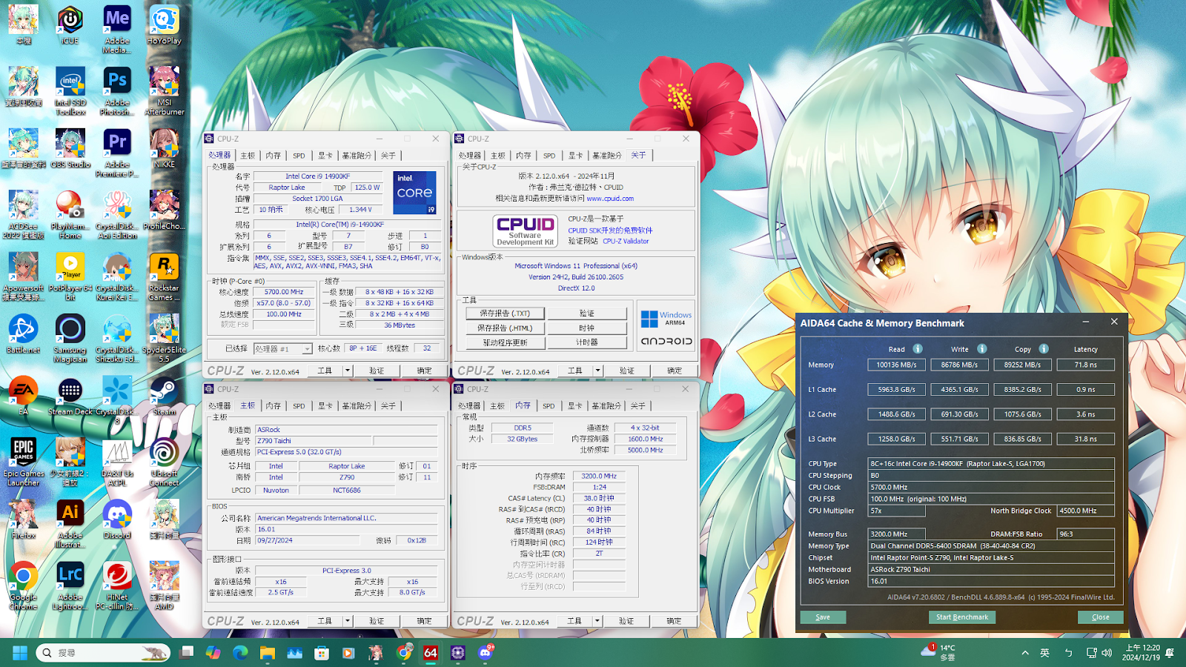1186x667 pixels.
Task: Open 关于 tab in memory CPU-Z window
Action: [x=638, y=406]
